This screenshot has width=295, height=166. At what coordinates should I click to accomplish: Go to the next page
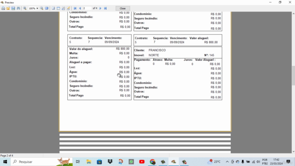[x=100, y=8]
